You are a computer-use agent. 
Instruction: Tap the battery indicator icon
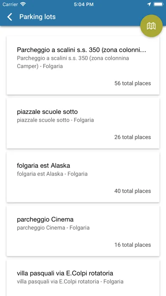click(x=158, y=4)
